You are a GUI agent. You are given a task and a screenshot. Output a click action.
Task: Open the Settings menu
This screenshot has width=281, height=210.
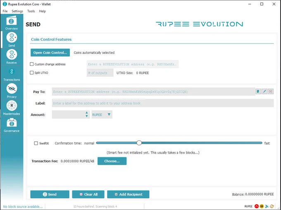click(x=17, y=11)
